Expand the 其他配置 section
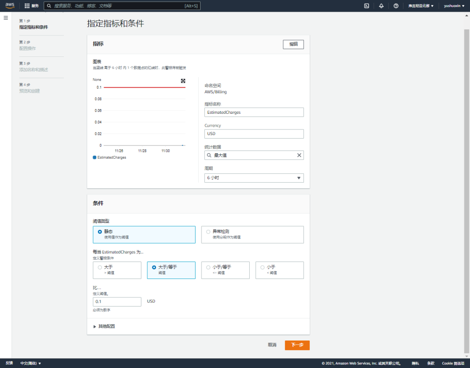The image size is (470, 368). pos(104,326)
